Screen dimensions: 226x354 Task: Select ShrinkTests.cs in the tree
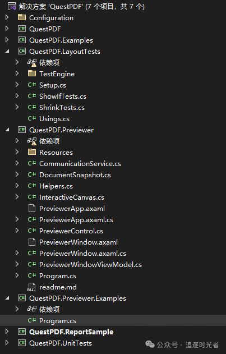[x=62, y=108]
